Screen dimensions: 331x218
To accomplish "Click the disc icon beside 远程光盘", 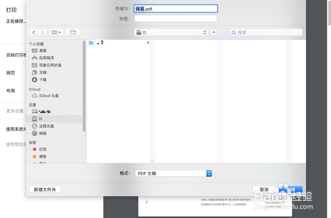I will click(x=34, y=126).
